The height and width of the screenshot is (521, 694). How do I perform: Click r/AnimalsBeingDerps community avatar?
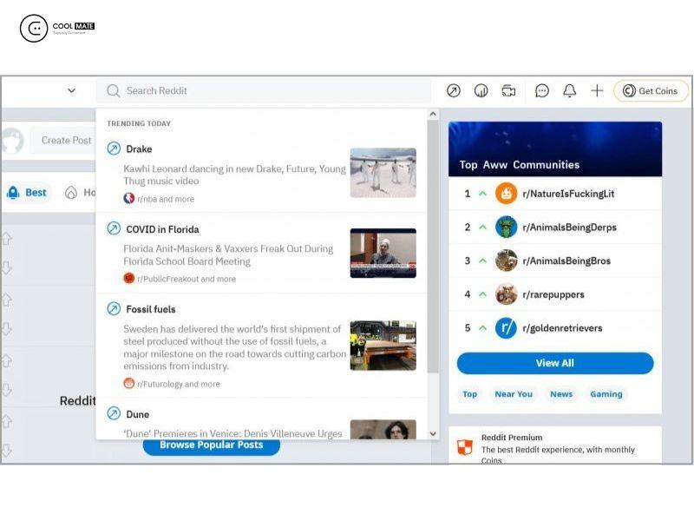coord(506,228)
